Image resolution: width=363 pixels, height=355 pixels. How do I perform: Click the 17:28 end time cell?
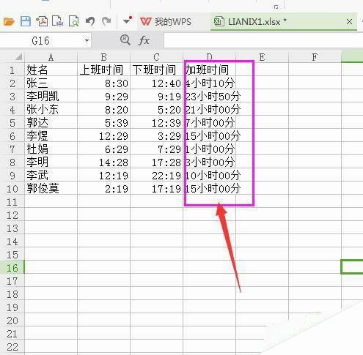point(156,162)
